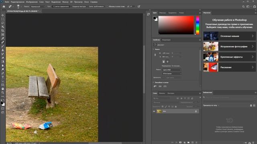Switch the screen mode button

click(x=3, y=112)
